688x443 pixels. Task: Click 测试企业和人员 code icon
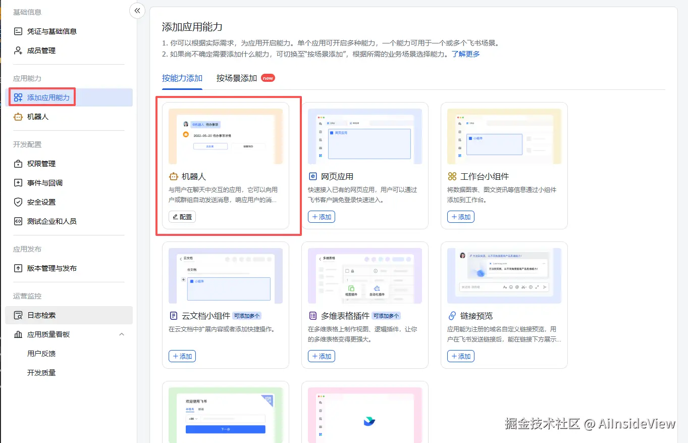click(18, 221)
